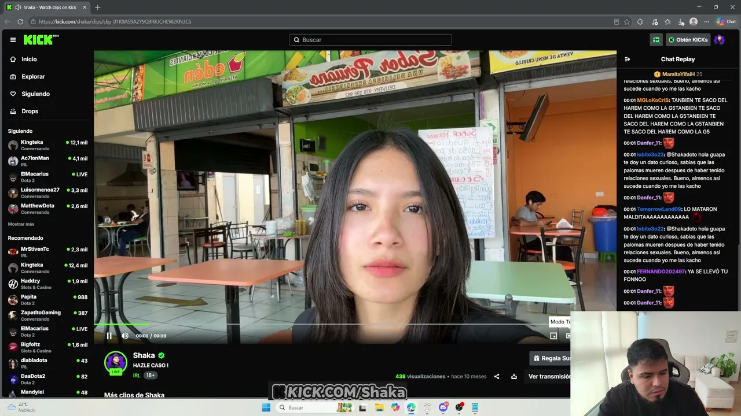This screenshot has width=741, height=416.
Task: Open browser favorites list
Action: click(667, 22)
